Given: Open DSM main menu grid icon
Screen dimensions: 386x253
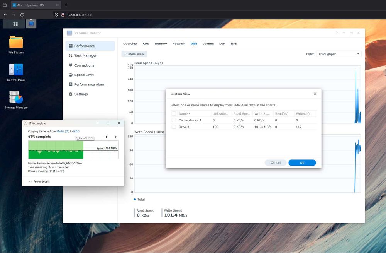Looking at the screenshot, I should [15, 24].
